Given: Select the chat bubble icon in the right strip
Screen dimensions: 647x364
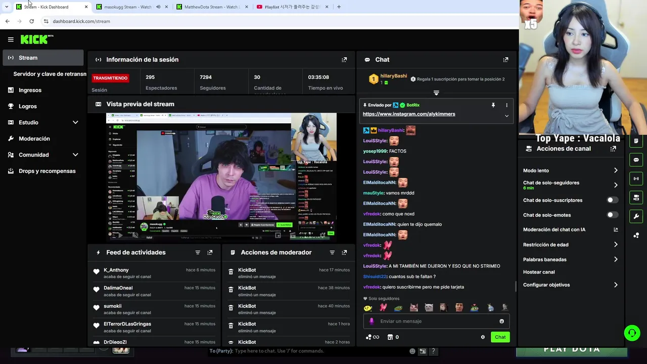Looking at the screenshot, I should pyautogui.click(x=636, y=160).
